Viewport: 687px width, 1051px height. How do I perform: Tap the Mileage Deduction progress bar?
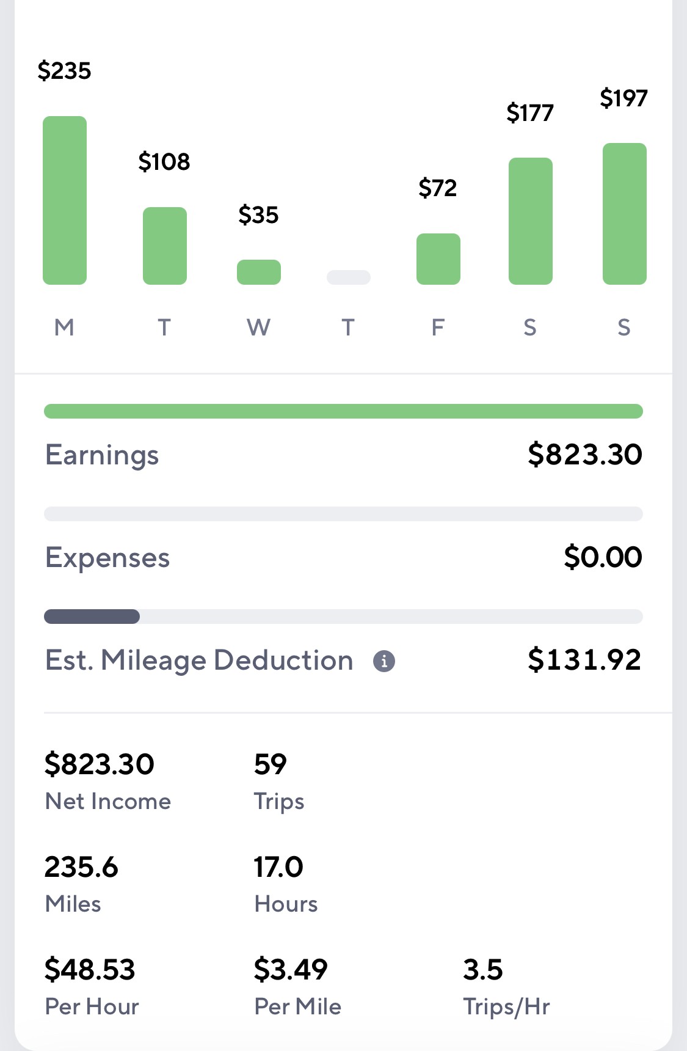click(x=343, y=617)
